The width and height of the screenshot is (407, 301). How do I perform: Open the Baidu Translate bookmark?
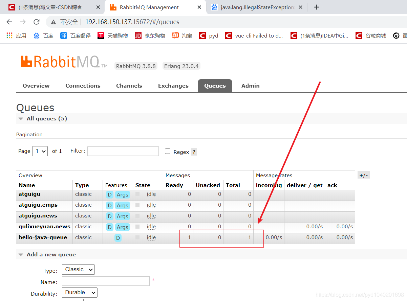pyautogui.click(x=76, y=36)
